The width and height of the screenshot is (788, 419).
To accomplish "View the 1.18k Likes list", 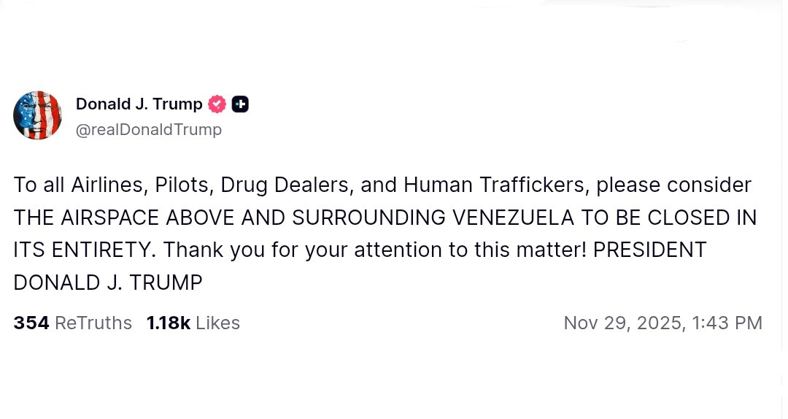I will coord(193,323).
